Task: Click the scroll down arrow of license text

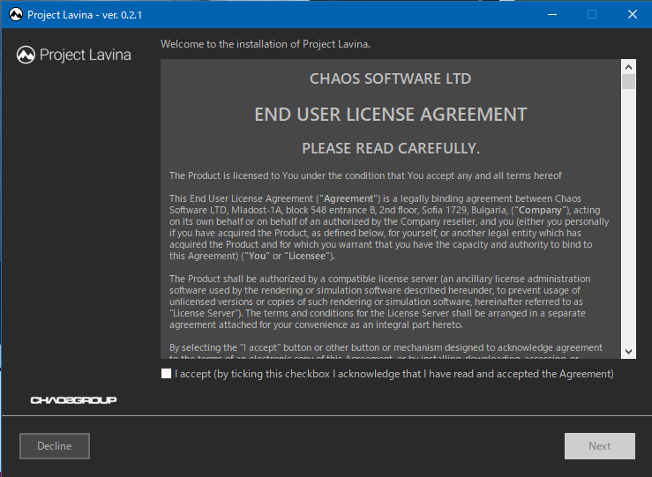Action: click(x=628, y=352)
